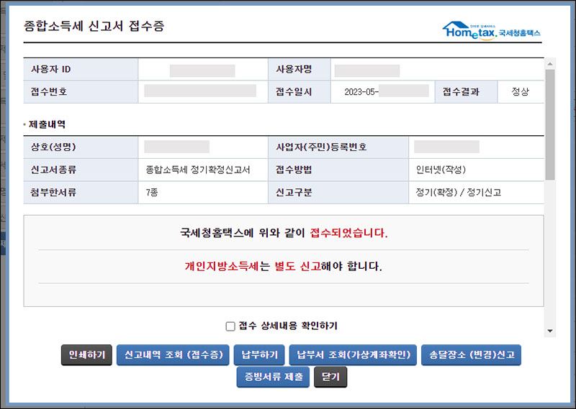
Task: Click the 정상 receipt result value
Action: click(x=521, y=92)
